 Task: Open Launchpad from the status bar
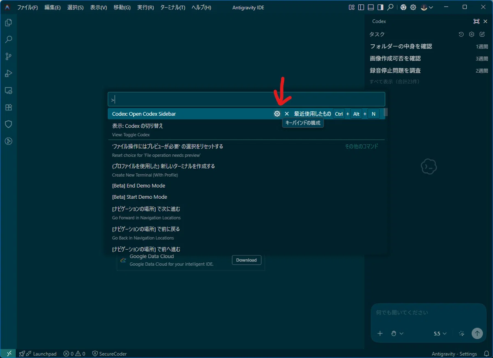coord(38,353)
